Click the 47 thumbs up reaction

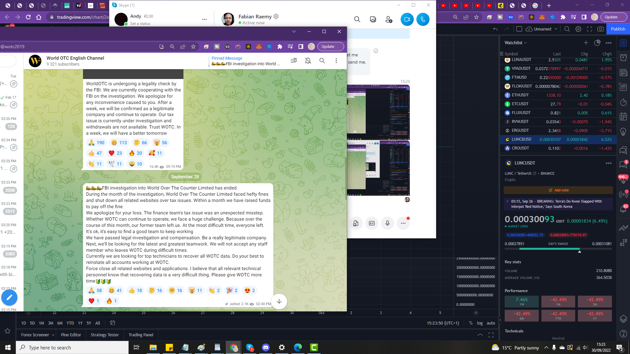(x=95, y=153)
